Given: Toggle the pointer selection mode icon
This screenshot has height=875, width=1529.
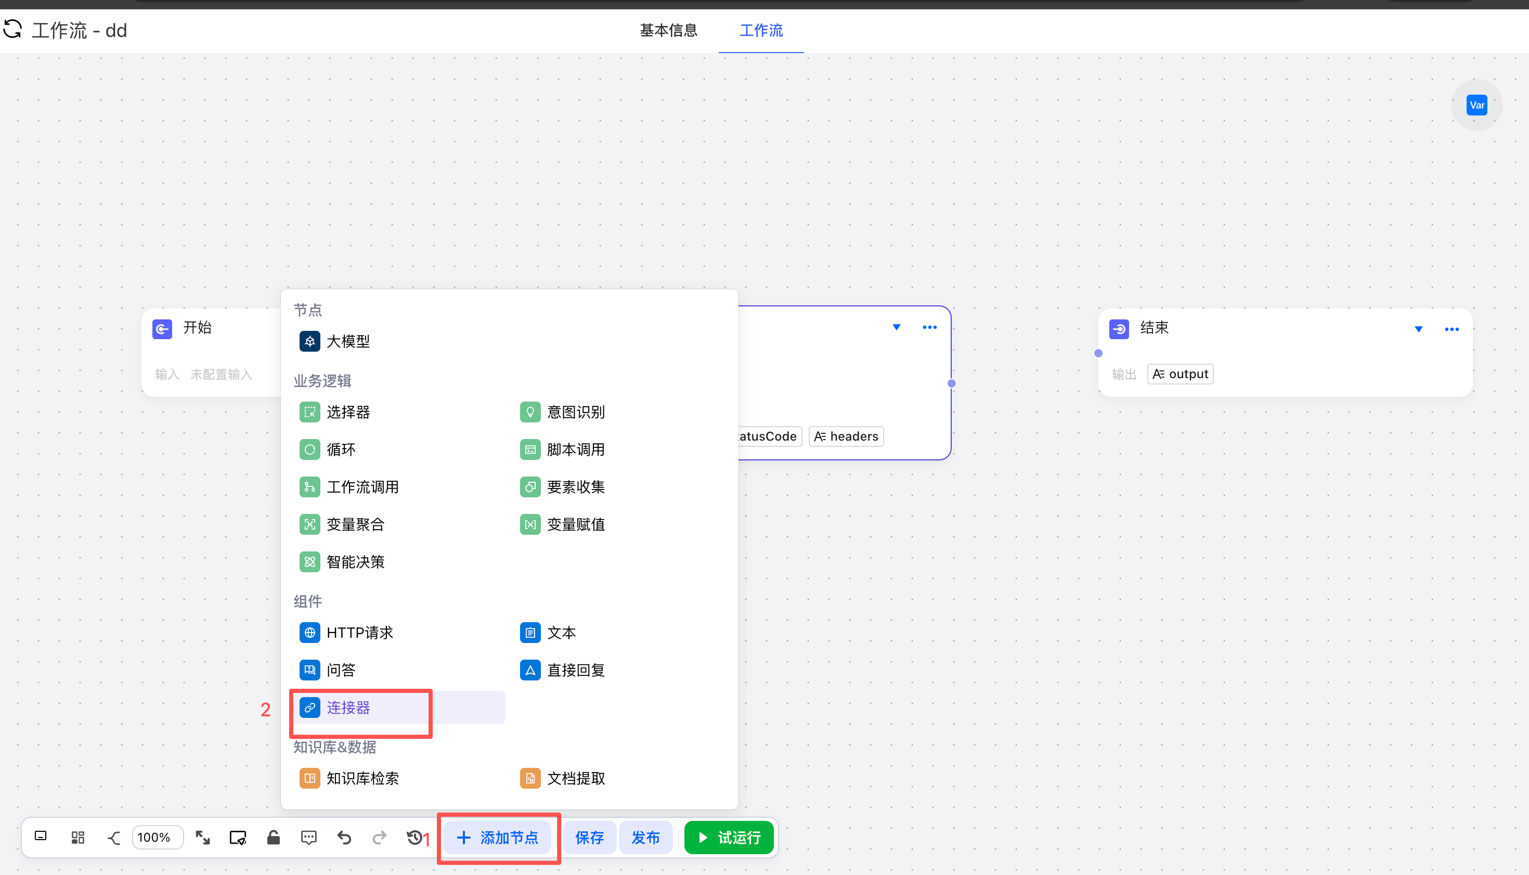Looking at the screenshot, I should coord(238,837).
